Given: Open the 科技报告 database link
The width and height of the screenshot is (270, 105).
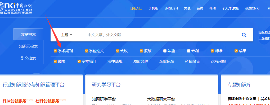Looking at the screenshot, I should click(x=192, y=61).
